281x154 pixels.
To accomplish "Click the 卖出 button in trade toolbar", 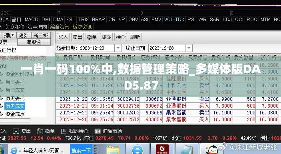I will click(78, 37).
